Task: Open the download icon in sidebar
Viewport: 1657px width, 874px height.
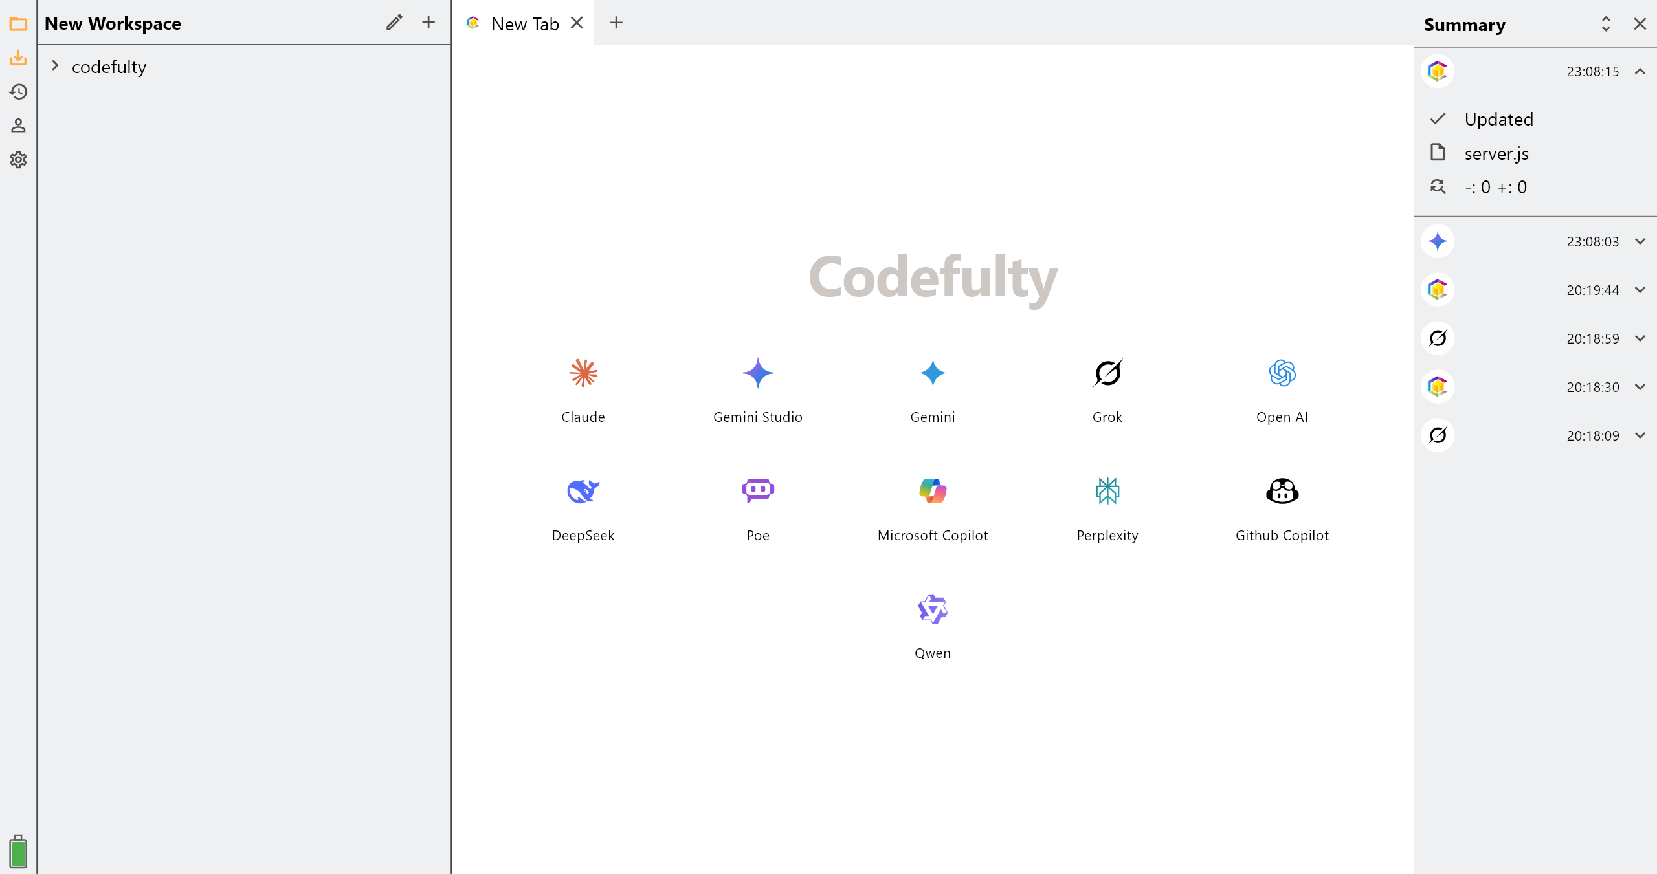Action: [18, 58]
